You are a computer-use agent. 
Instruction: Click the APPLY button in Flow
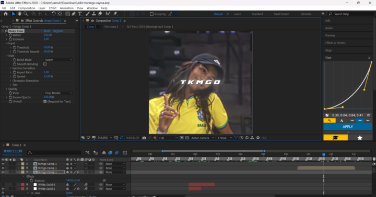click(x=348, y=127)
